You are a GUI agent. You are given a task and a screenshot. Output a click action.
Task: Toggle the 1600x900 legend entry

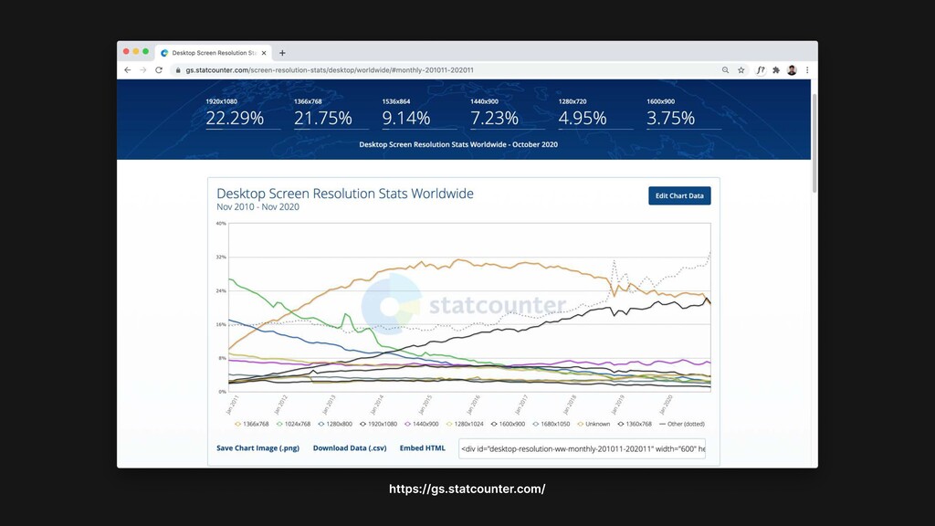508,424
